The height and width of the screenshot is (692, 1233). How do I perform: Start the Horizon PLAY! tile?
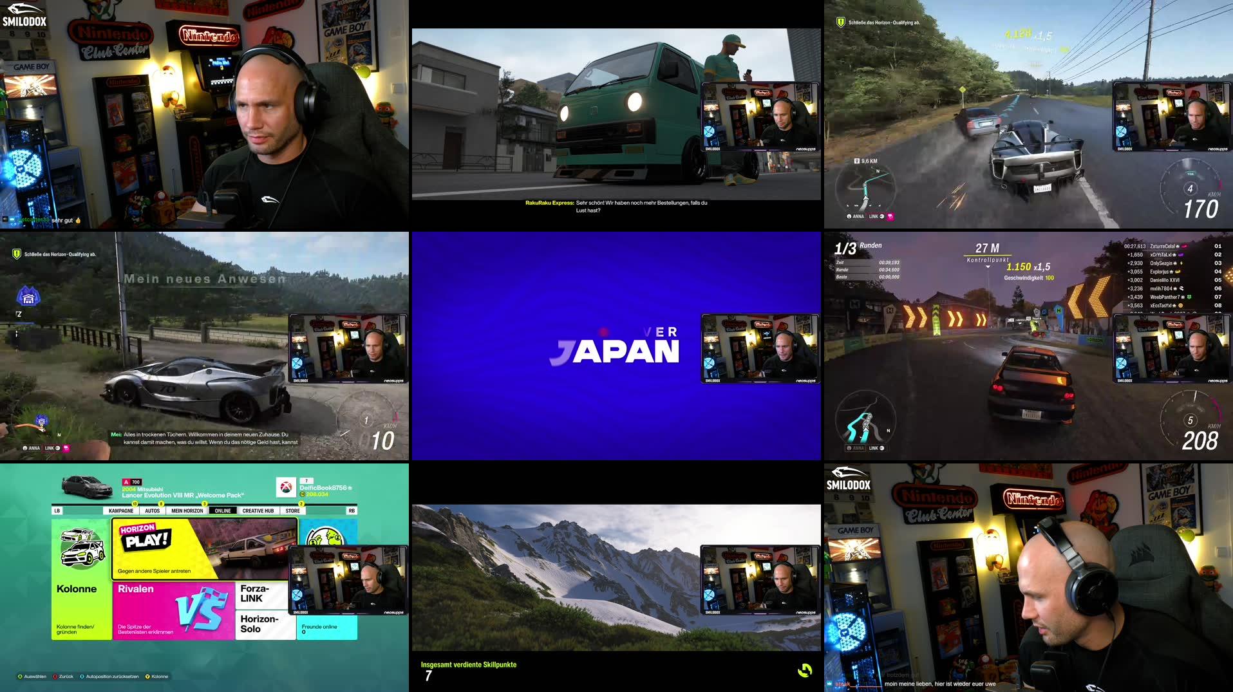(205, 549)
